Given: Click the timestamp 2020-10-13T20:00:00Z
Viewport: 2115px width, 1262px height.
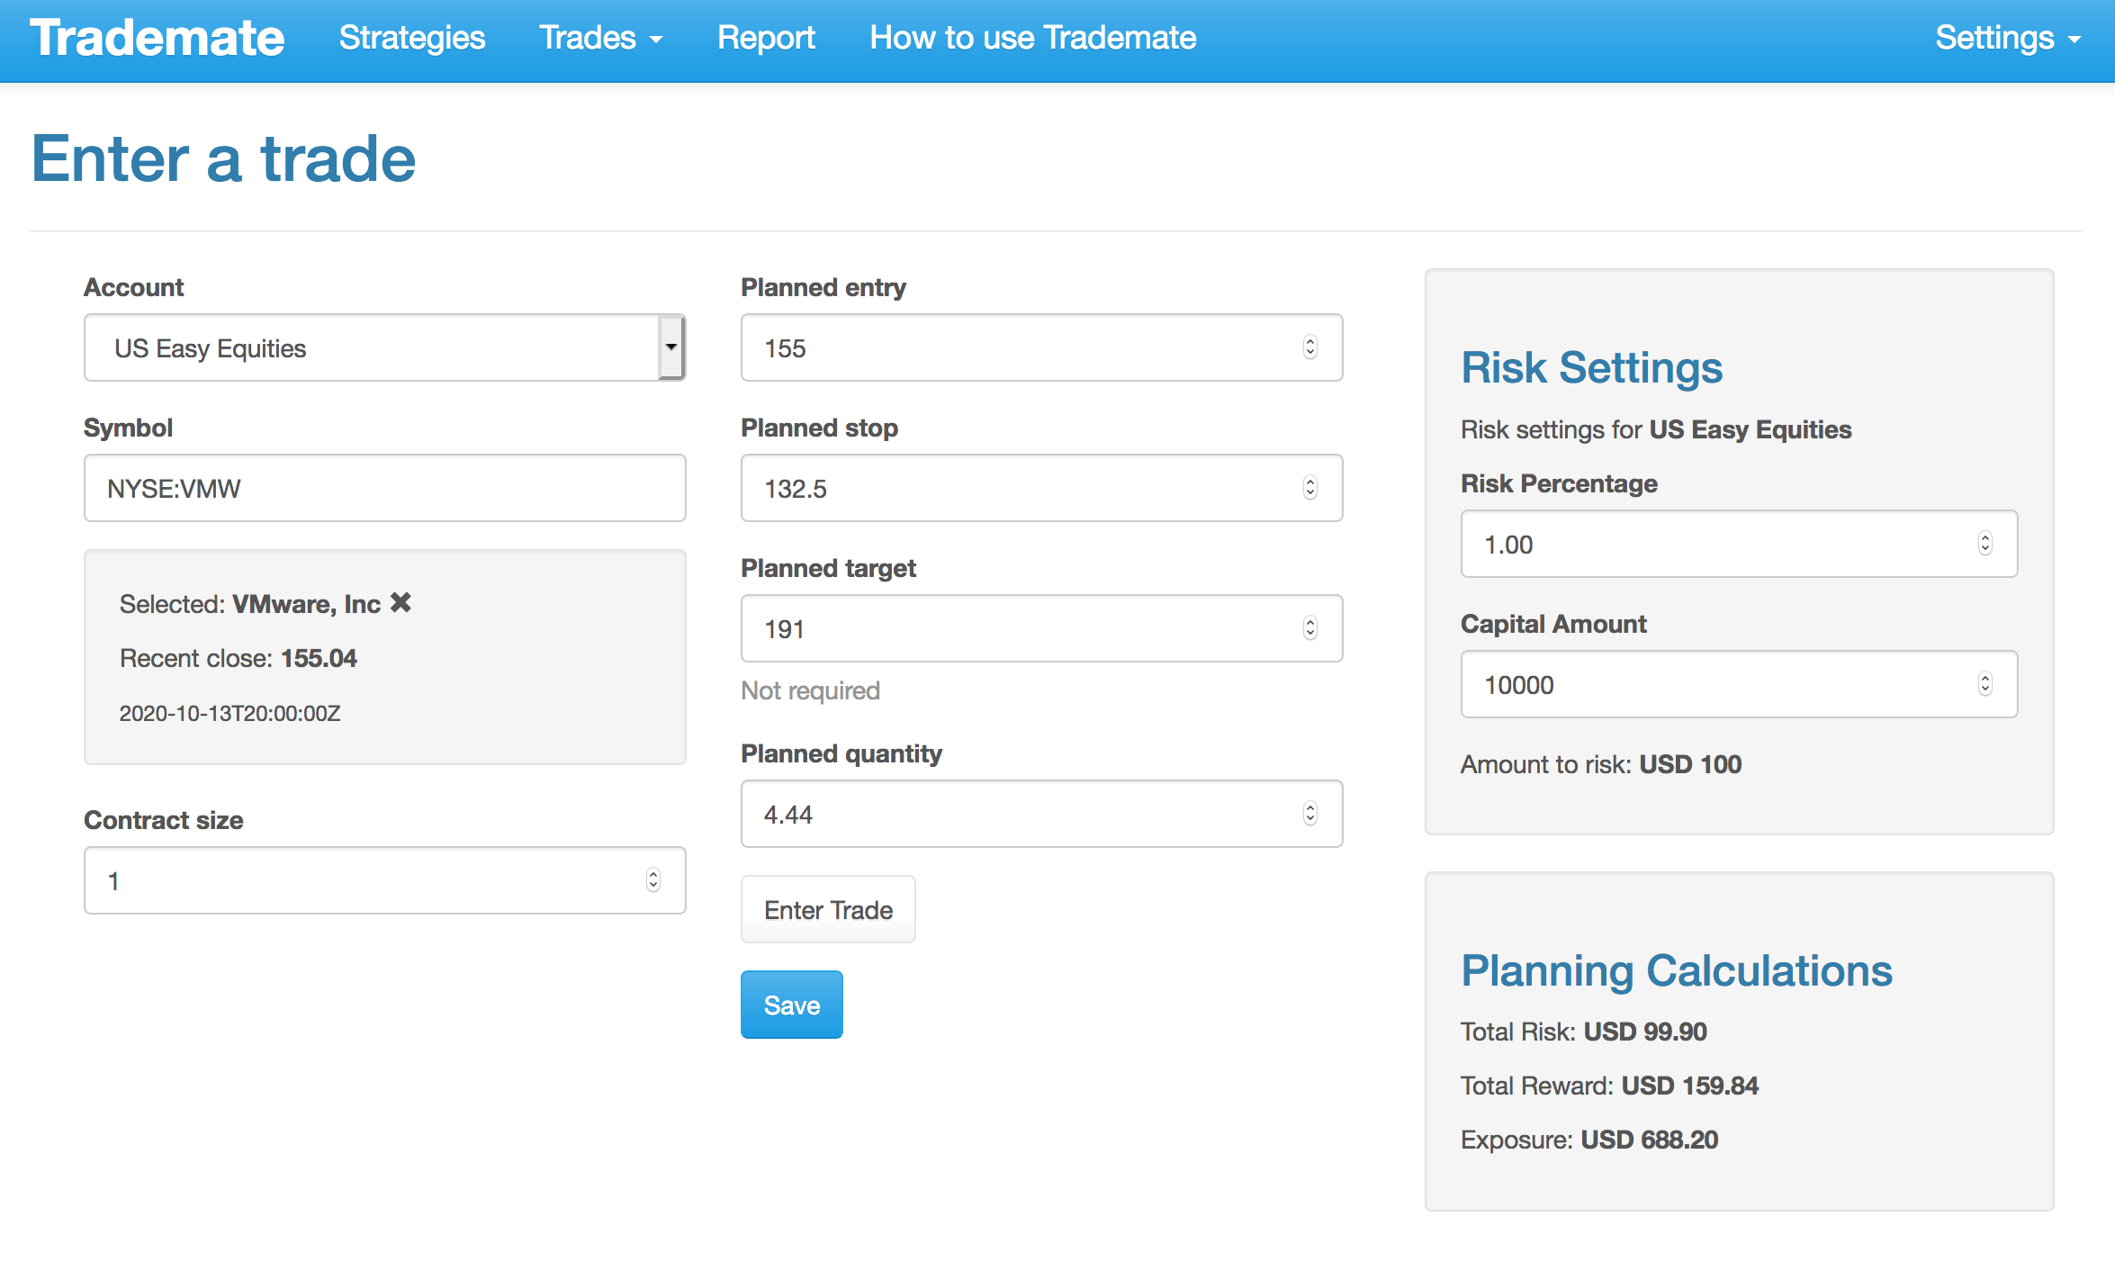Looking at the screenshot, I should (x=230, y=714).
